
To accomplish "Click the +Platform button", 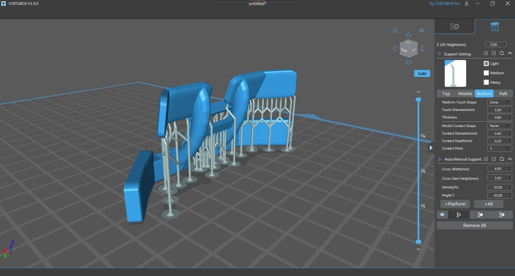I will tap(455, 204).
